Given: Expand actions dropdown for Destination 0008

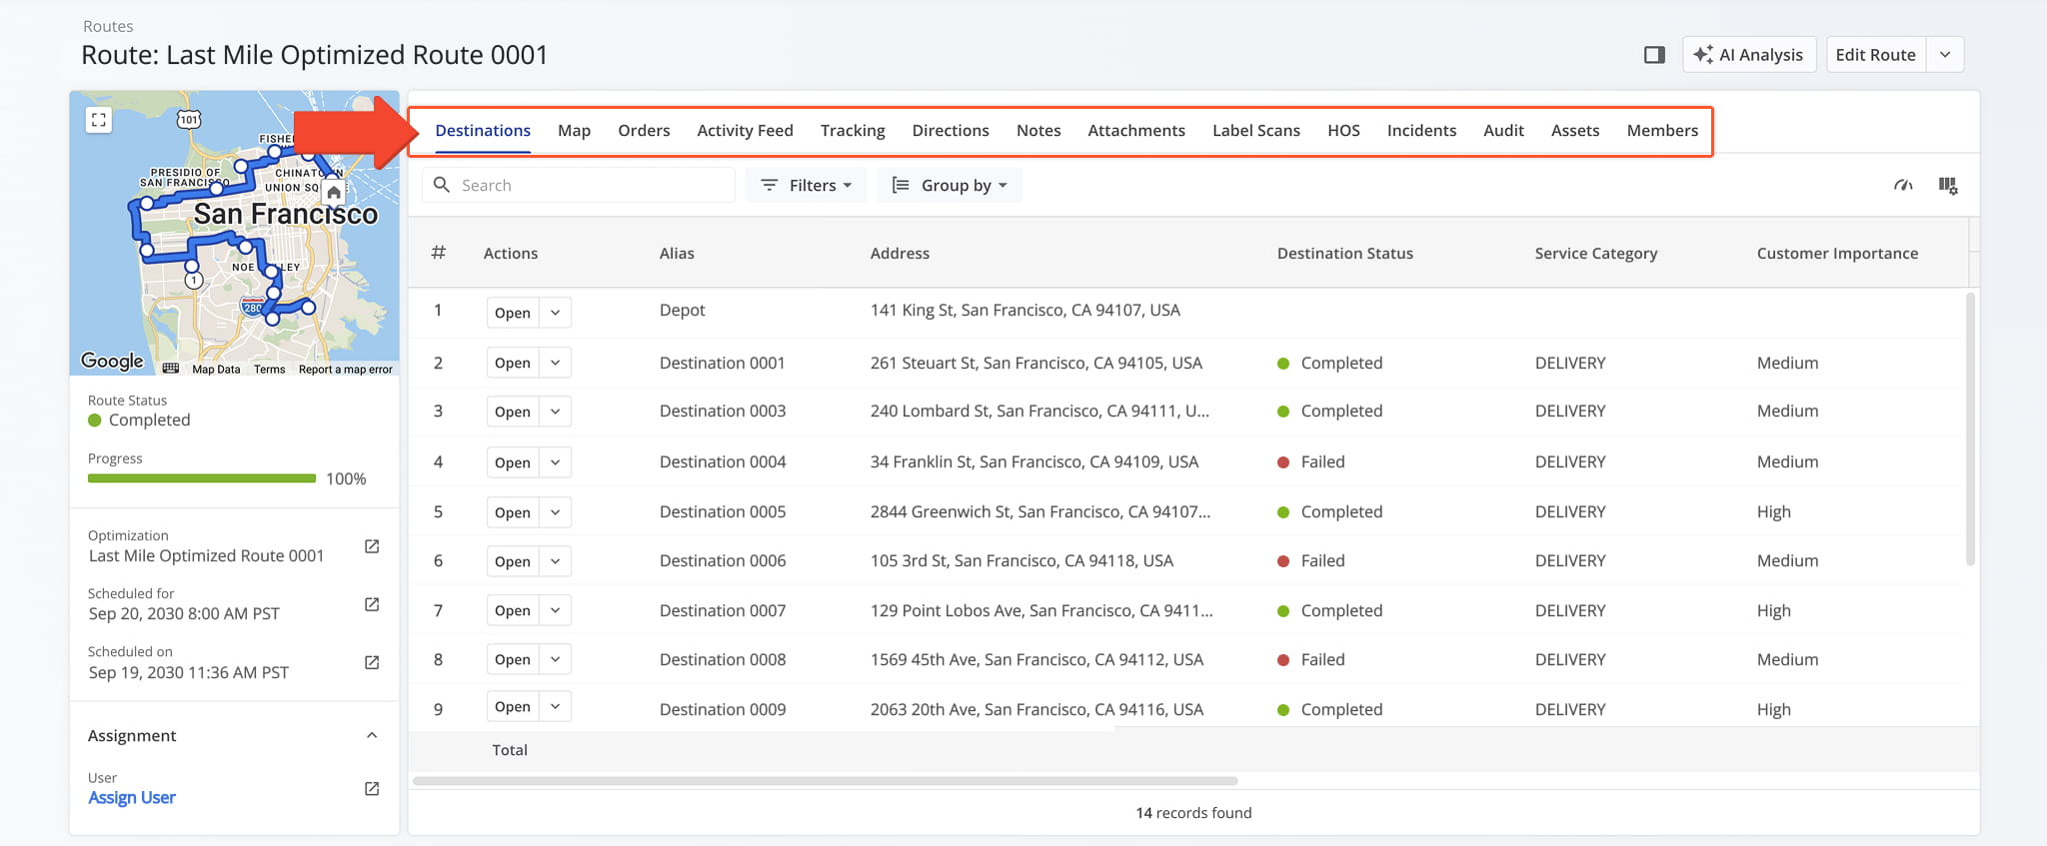Looking at the screenshot, I should (x=555, y=659).
